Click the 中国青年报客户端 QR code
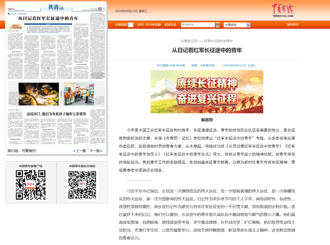This screenshot has width=330, height=245. [x=31, y=185]
